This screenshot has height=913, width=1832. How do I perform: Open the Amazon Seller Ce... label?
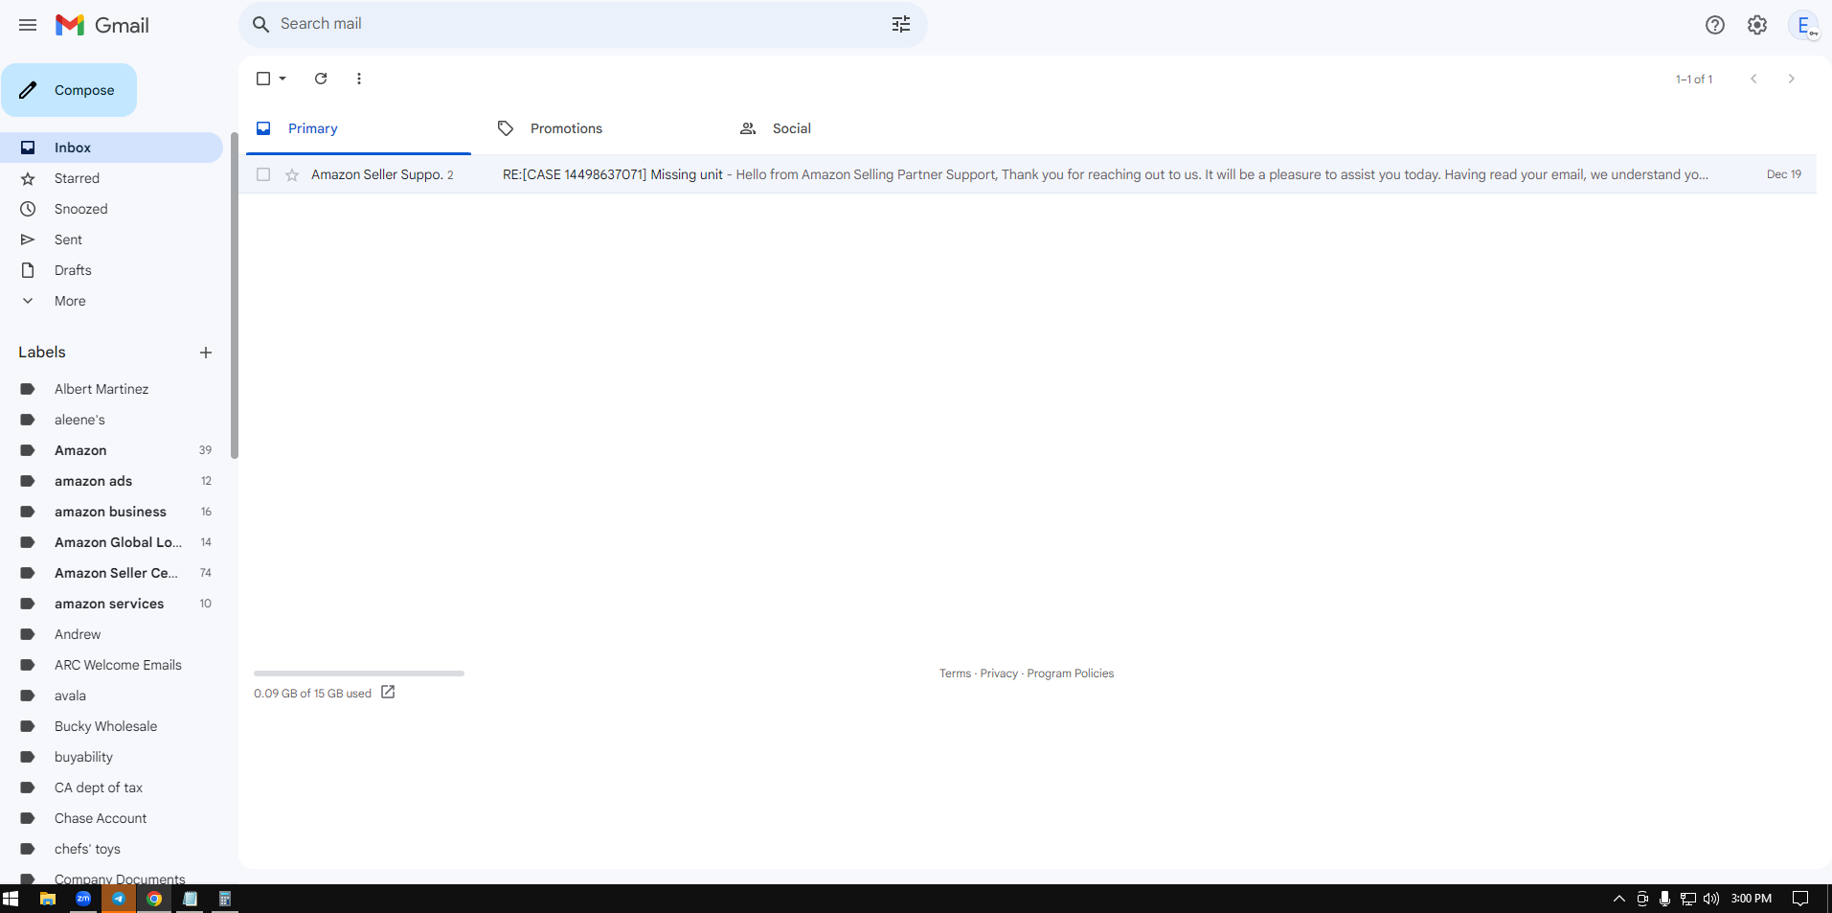click(111, 573)
